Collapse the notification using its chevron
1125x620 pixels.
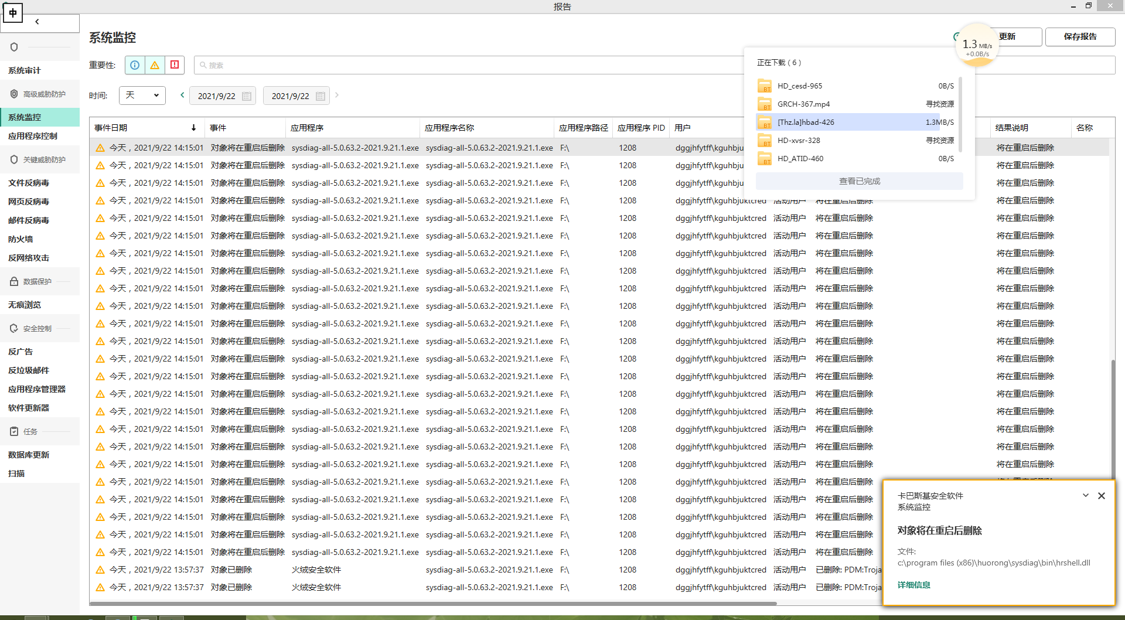coord(1086,496)
